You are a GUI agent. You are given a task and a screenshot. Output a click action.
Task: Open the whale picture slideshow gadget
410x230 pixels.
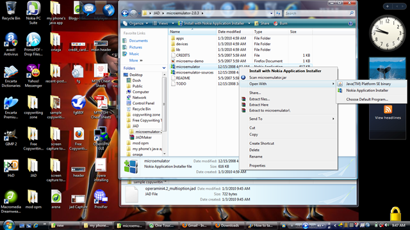388,69
